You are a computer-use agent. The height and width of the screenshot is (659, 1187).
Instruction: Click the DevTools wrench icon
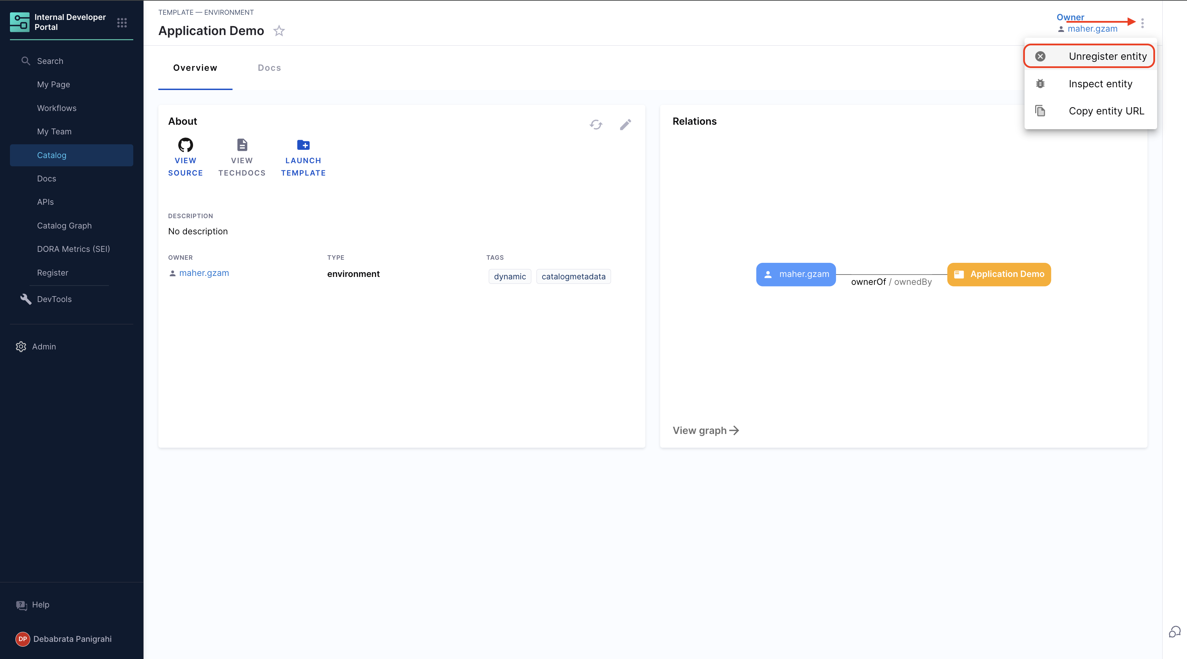click(x=26, y=299)
